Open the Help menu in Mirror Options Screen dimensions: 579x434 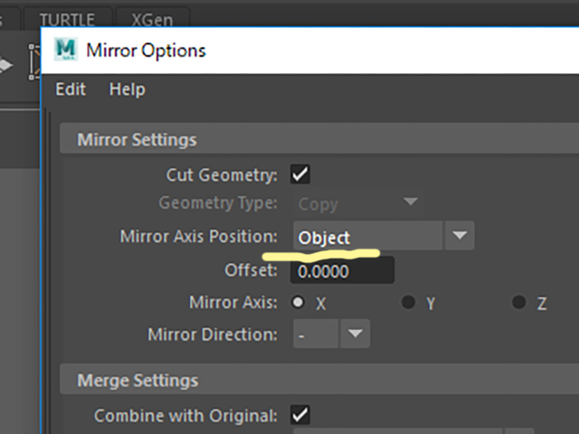[127, 90]
